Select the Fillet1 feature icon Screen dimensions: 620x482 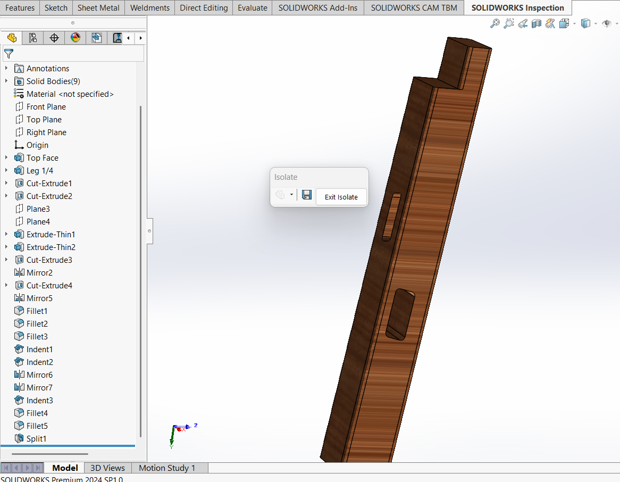coord(19,311)
